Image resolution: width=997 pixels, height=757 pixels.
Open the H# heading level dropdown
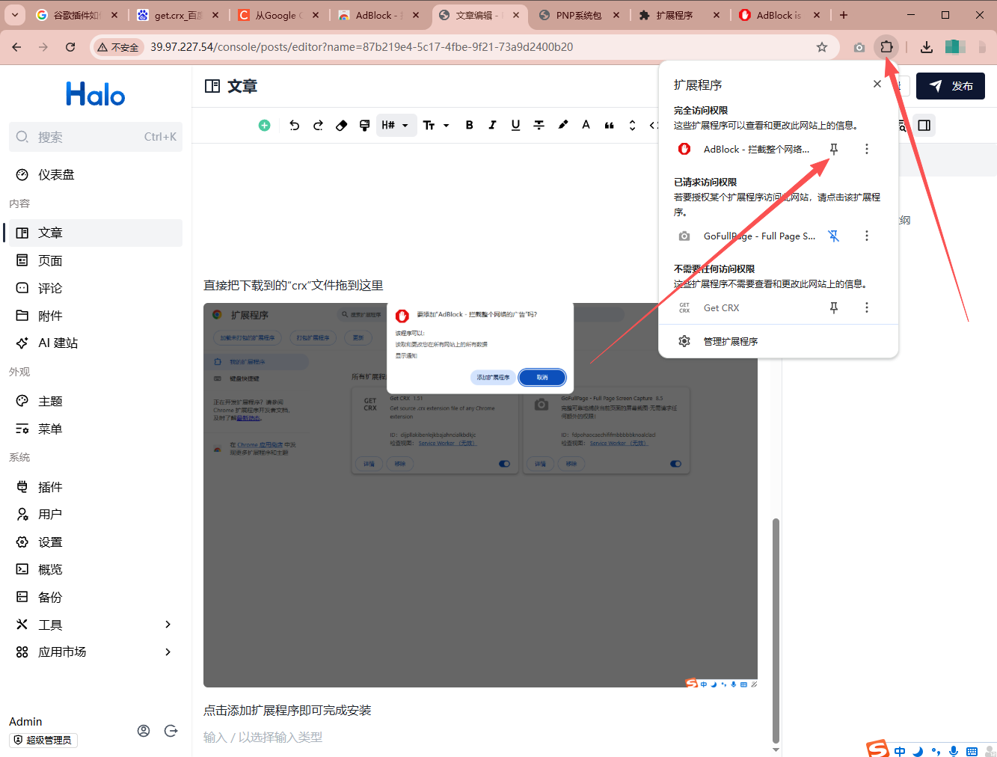point(394,126)
